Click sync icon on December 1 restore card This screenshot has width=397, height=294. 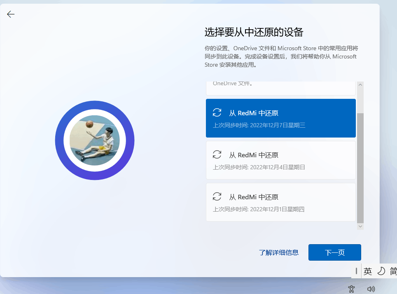(x=217, y=196)
